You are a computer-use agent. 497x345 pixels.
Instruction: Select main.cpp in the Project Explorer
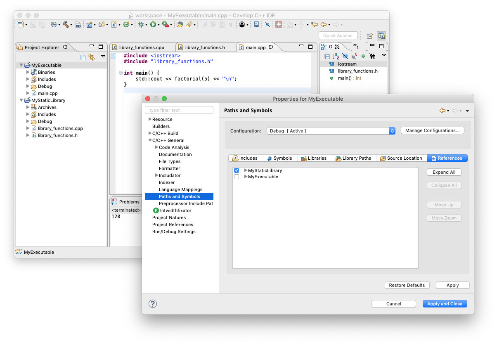(47, 93)
